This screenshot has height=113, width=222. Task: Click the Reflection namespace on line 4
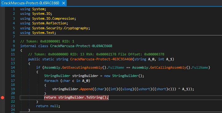tap(56, 23)
